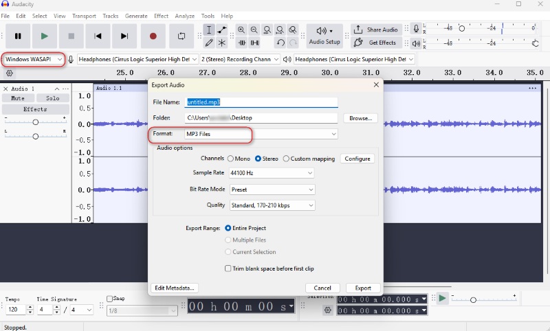
Task: Open the recording device Headphones dropdown
Action: tap(138, 59)
